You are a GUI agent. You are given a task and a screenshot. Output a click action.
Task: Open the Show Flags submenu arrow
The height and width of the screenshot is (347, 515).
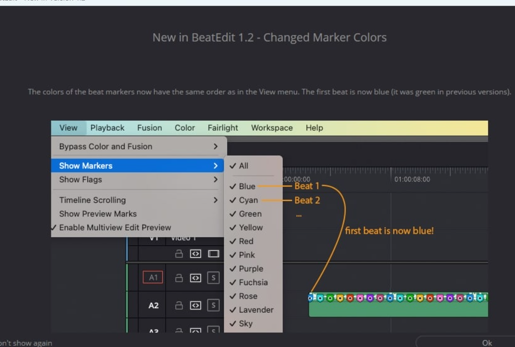pos(215,180)
